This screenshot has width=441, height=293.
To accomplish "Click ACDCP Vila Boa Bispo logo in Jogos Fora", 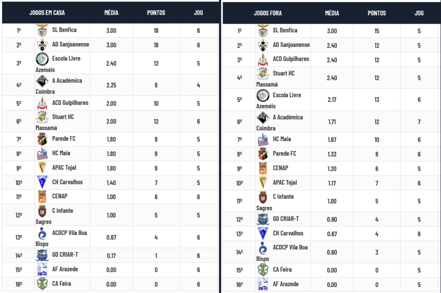I will click(262, 248).
